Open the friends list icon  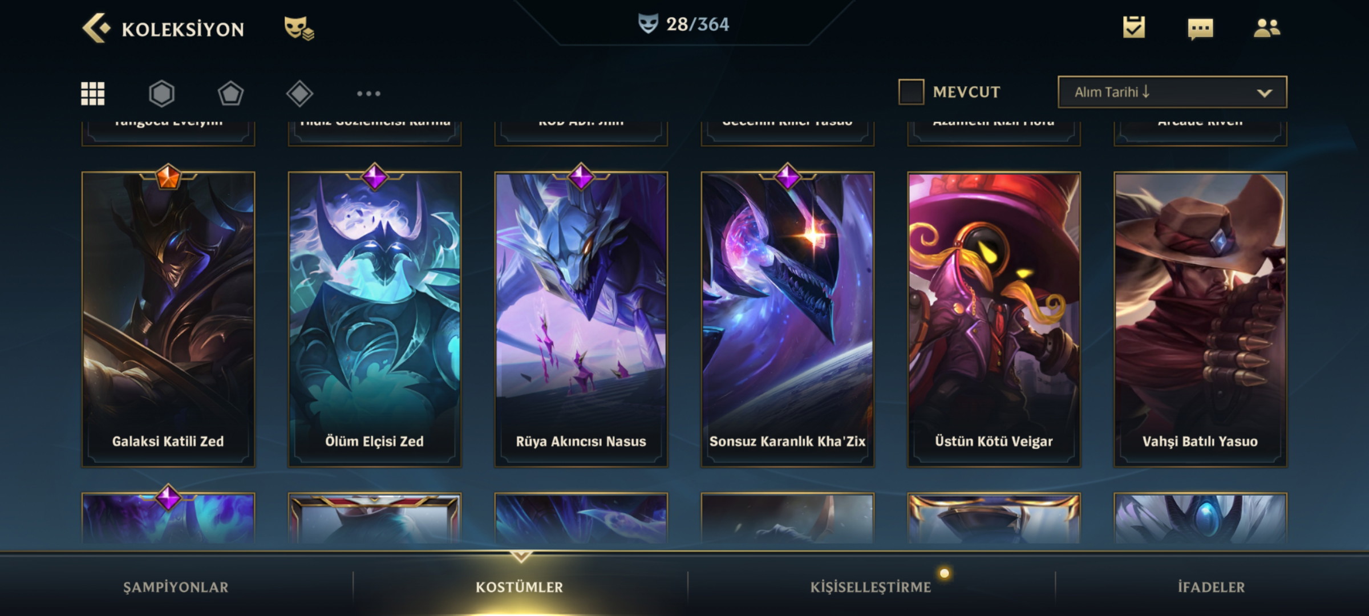(x=1267, y=28)
